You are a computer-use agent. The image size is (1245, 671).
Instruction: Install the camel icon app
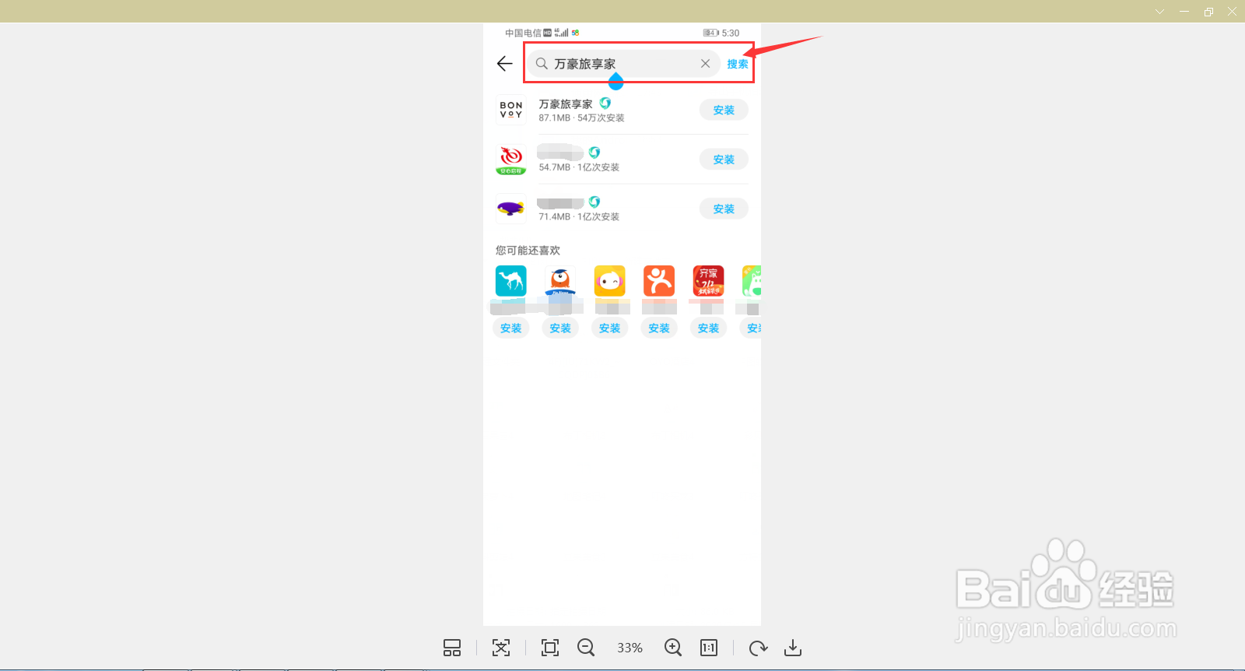point(511,328)
